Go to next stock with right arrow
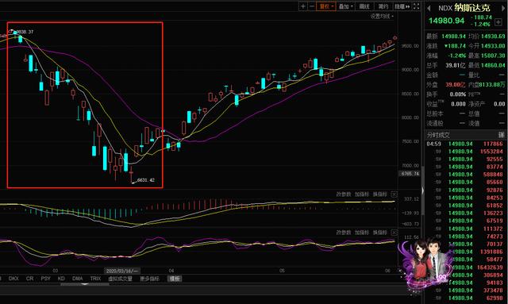The width and height of the screenshot is (508, 304). click(504, 9)
